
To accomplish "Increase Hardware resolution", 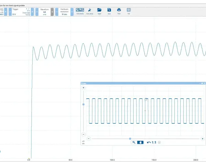I will [x=72, y=12].
